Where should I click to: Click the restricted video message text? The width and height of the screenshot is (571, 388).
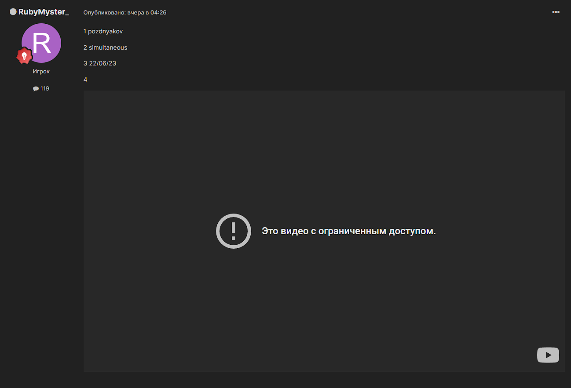click(348, 231)
